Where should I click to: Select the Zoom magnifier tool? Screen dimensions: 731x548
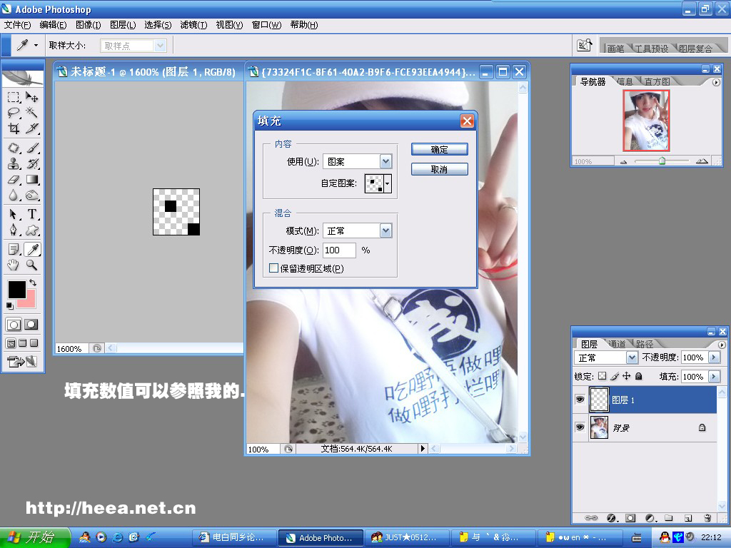point(32,265)
